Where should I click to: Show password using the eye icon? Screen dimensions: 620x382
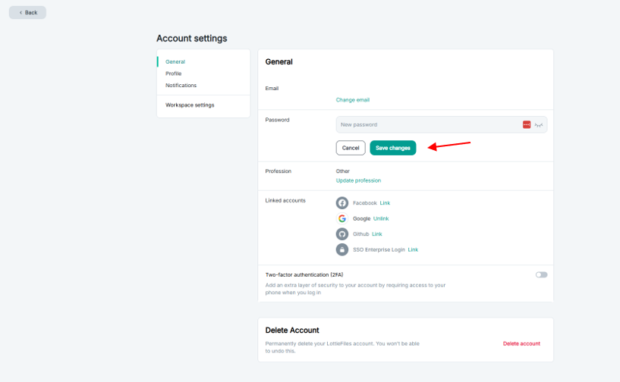pyautogui.click(x=539, y=124)
